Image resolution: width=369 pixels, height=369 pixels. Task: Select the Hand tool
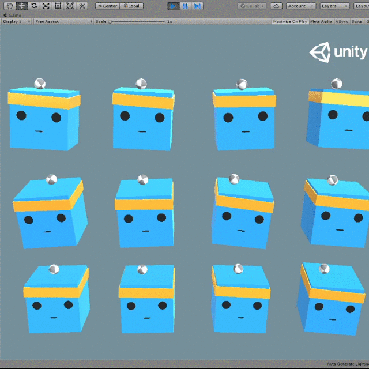point(10,6)
